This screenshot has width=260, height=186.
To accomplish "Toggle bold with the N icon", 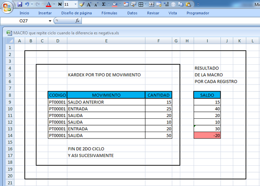I will click(x=60, y=4).
